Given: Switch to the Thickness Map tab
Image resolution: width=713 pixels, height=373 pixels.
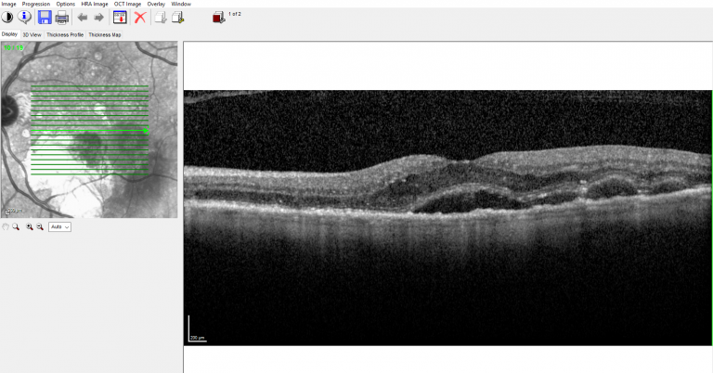Looking at the screenshot, I should (105, 34).
